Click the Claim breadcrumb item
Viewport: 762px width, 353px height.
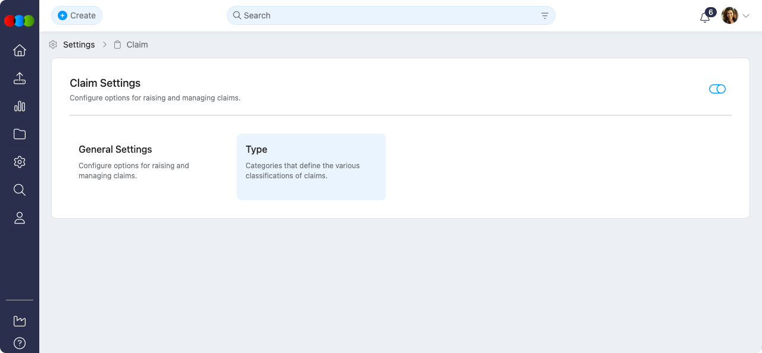tap(137, 45)
